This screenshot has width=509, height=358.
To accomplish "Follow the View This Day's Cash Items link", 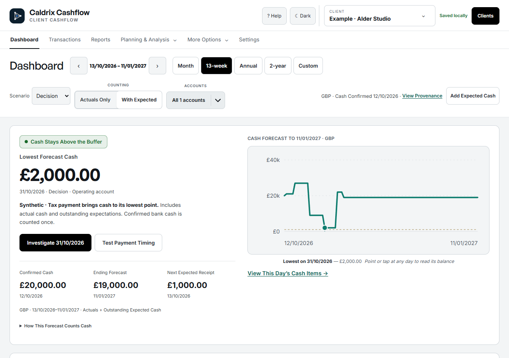I will point(288,273).
